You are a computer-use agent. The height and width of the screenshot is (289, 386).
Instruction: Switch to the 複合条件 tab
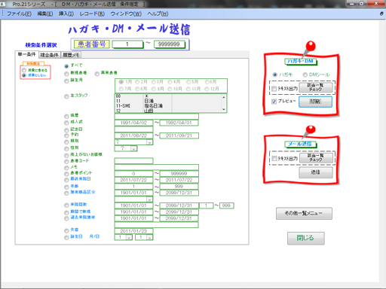49,55
